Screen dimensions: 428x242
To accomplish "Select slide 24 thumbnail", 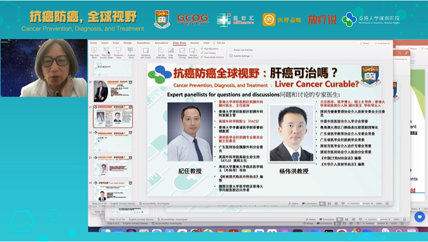I will pos(113,191).
